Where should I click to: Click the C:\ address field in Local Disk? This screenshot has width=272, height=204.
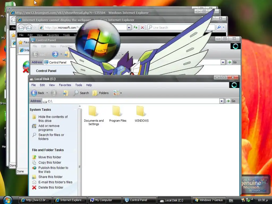pos(131,101)
